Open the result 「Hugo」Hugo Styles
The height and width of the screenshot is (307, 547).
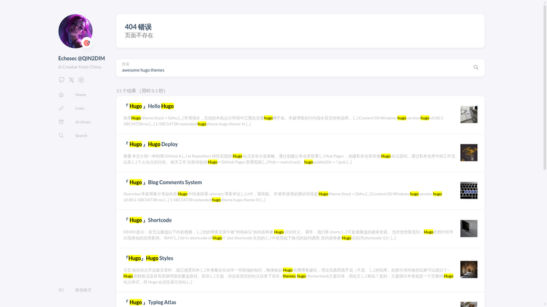coord(148,258)
